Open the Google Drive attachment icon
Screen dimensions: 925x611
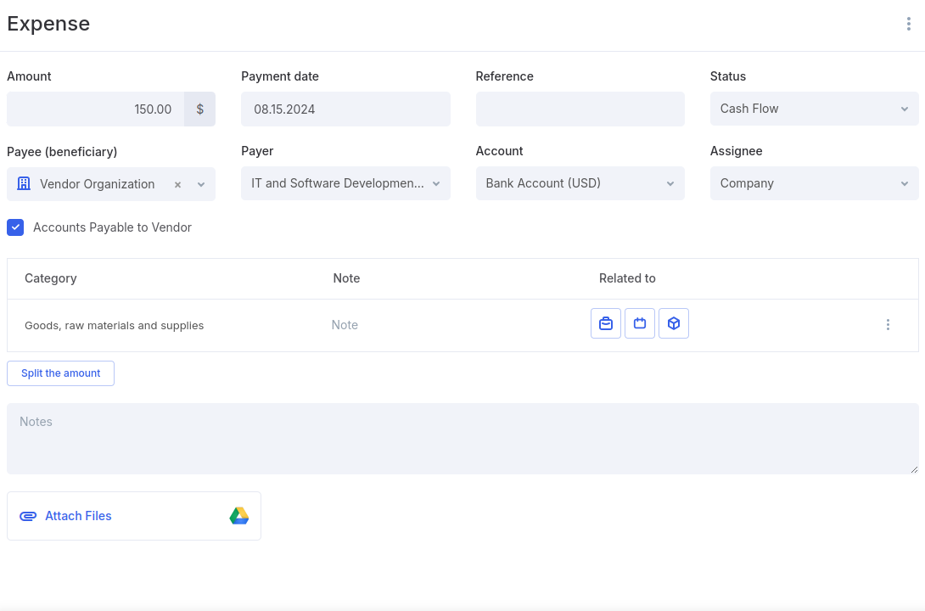(x=239, y=516)
